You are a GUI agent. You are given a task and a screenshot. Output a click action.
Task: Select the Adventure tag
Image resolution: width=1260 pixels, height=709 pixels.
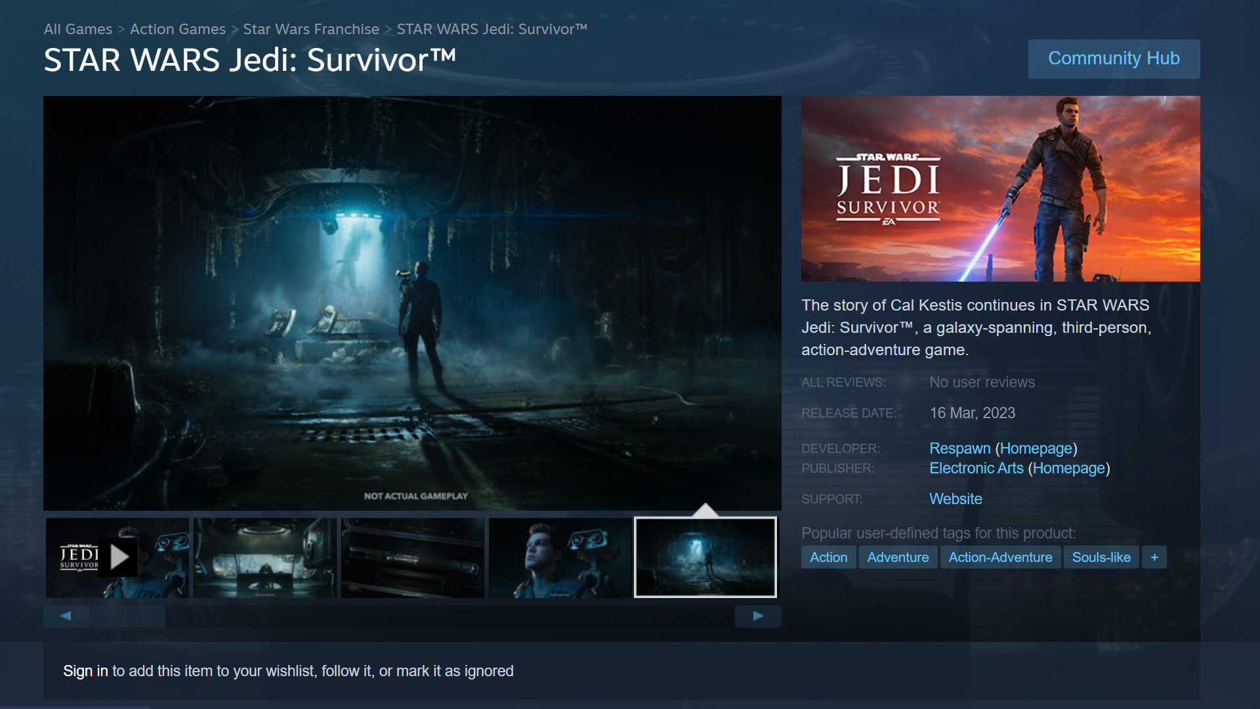(x=898, y=557)
